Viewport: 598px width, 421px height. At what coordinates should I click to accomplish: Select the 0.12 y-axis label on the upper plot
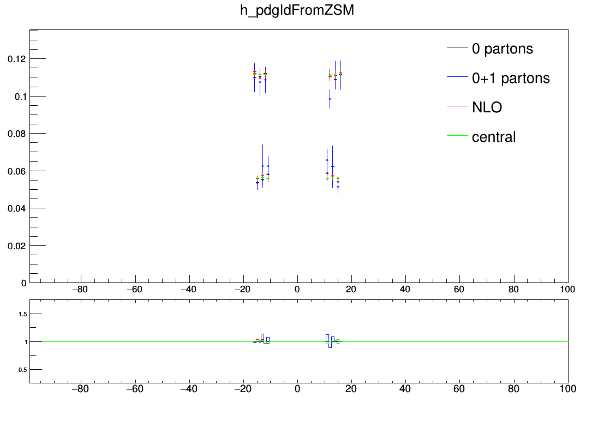coord(17,59)
